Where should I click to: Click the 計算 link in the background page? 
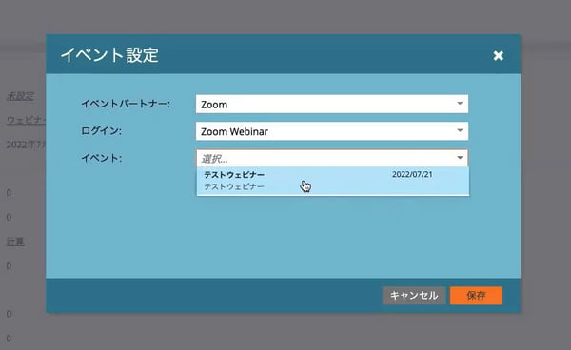pyautogui.click(x=15, y=242)
